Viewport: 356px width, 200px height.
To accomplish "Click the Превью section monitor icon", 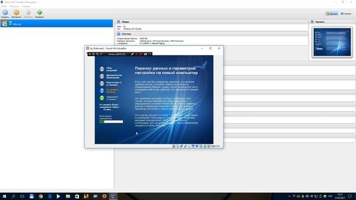I will [x=312, y=22].
